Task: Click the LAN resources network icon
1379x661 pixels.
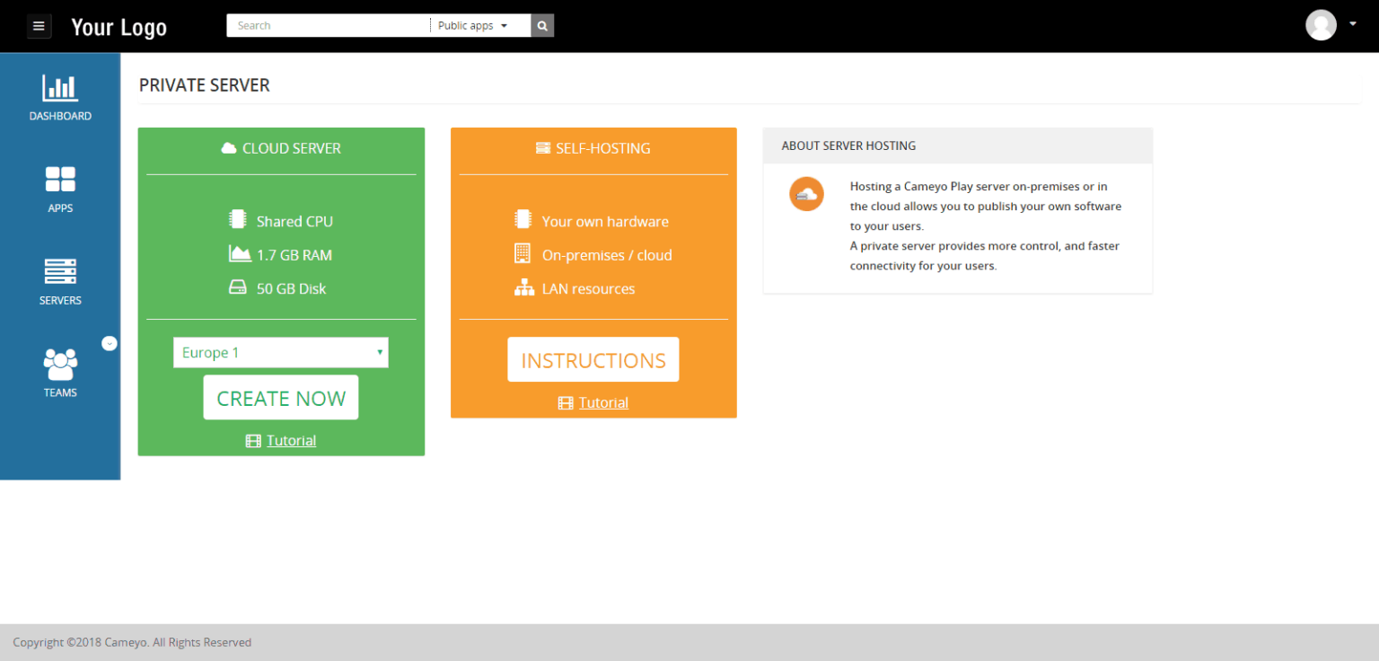Action: pos(523,288)
